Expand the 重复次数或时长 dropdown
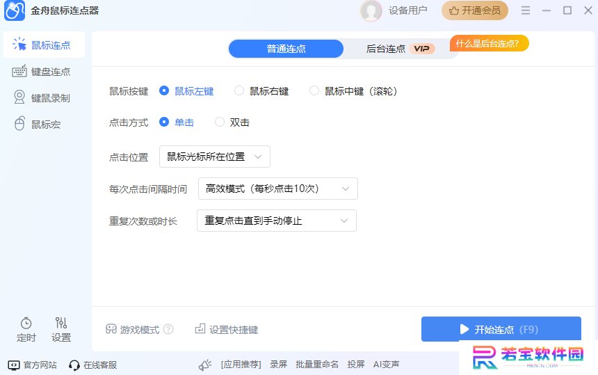Viewport: 598px width, 375px height. 277,221
